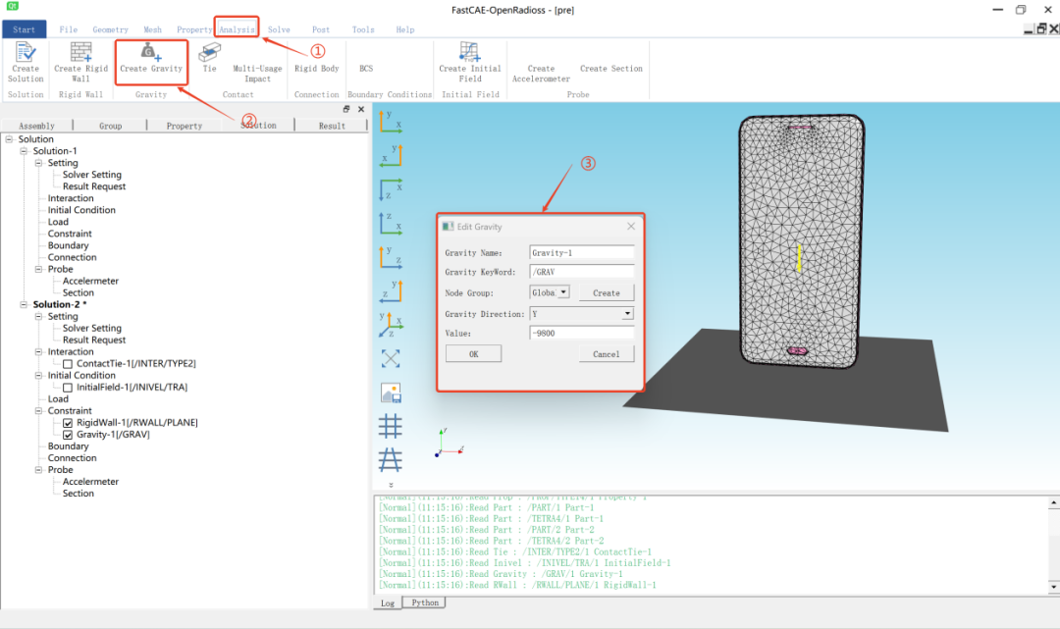Image resolution: width=1060 pixels, height=629 pixels.
Task: Click the Gravity KeyWord input field
Action: (581, 272)
